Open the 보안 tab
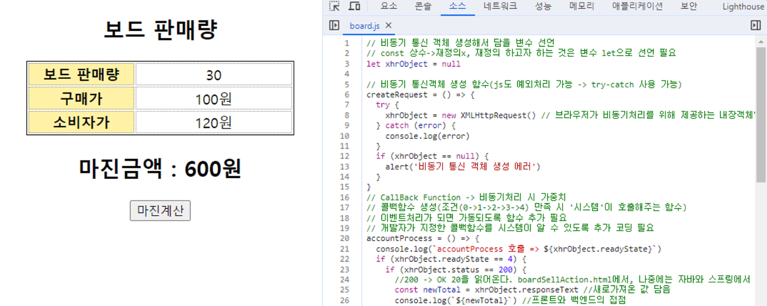767x306 pixels. (x=689, y=6)
